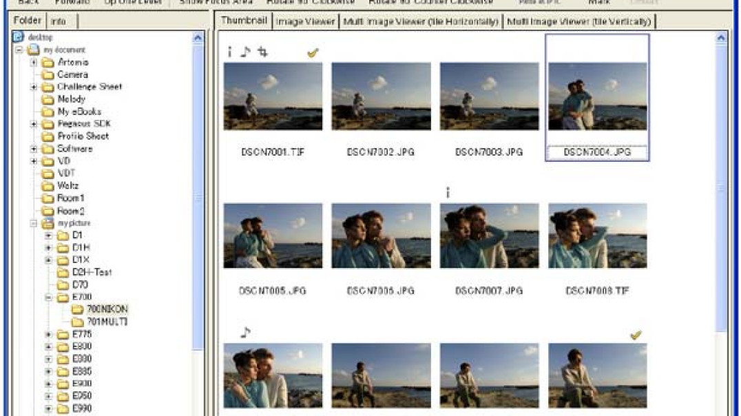Screen dimensions: 741x416
Task: Open Multi Image Viewer (tile Horizontally) tab
Action: click(x=421, y=22)
